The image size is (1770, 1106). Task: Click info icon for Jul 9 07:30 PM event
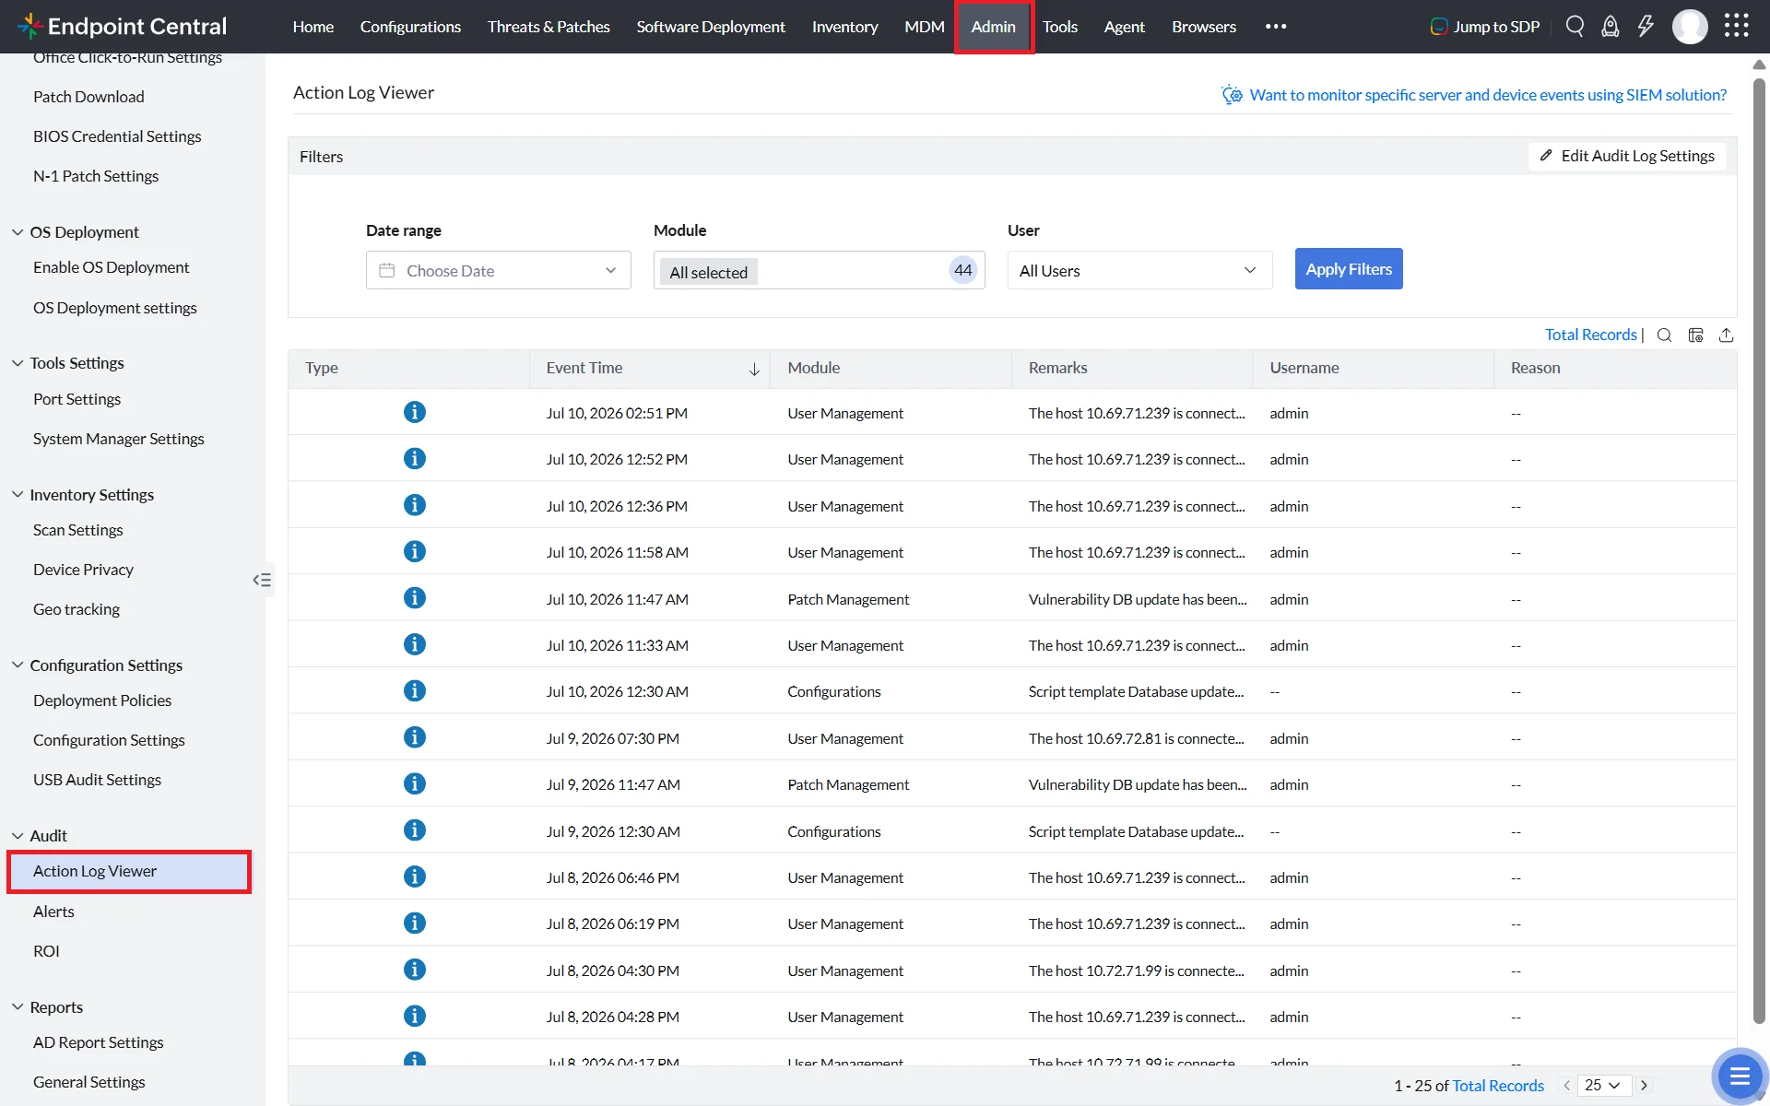(415, 736)
